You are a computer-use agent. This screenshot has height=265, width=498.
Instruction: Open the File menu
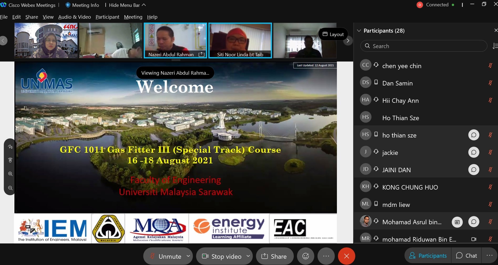(4, 17)
